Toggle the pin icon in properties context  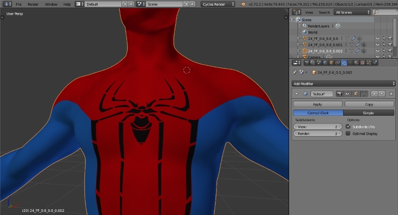[x=294, y=72]
